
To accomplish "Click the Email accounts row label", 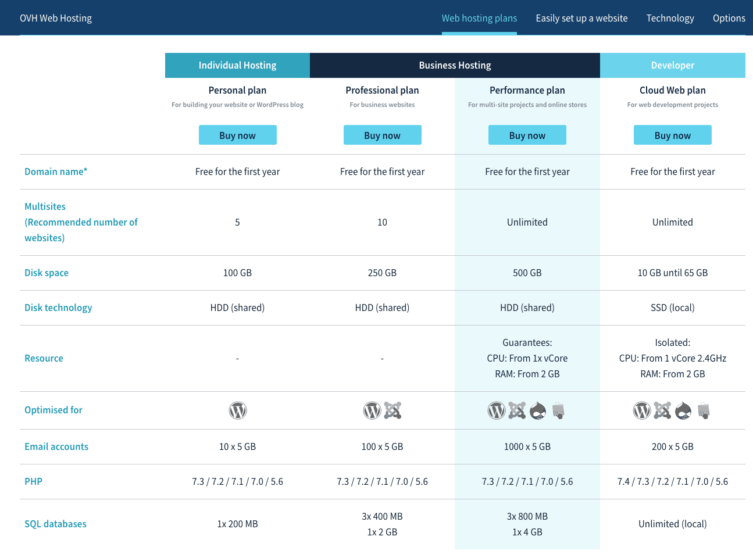I will coord(56,446).
